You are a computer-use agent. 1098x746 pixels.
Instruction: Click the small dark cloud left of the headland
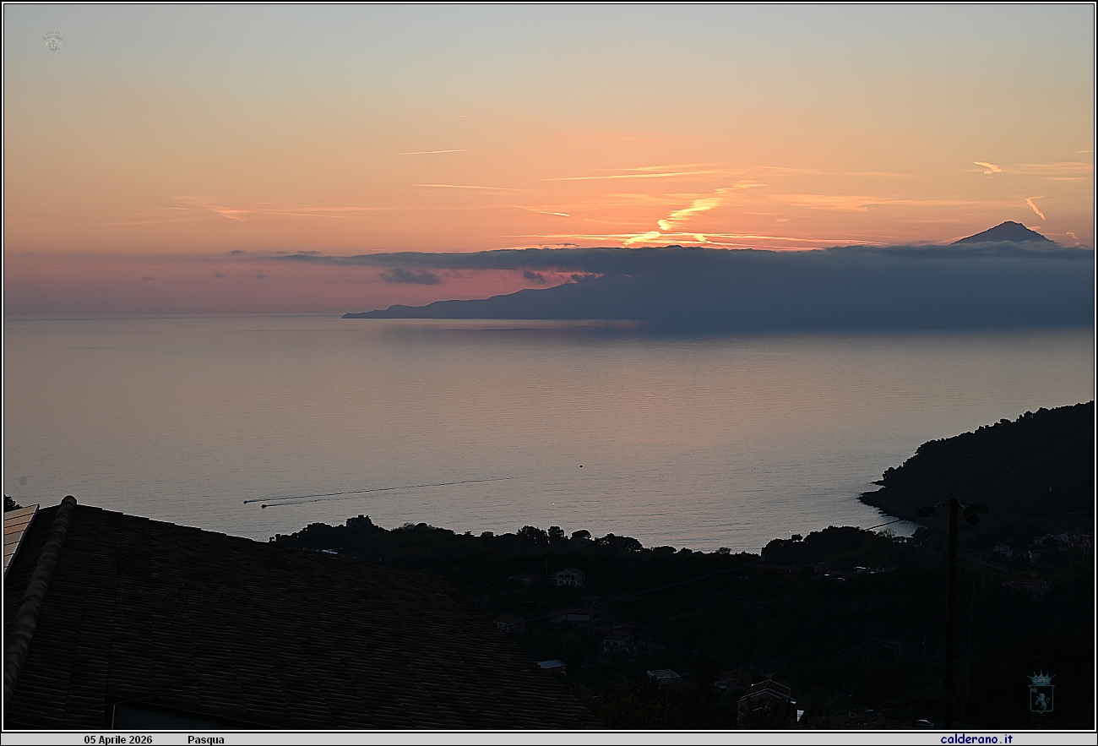tap(410, 276)
